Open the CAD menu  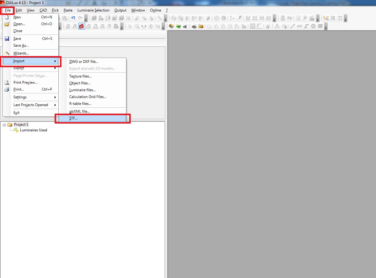point(43,10)
